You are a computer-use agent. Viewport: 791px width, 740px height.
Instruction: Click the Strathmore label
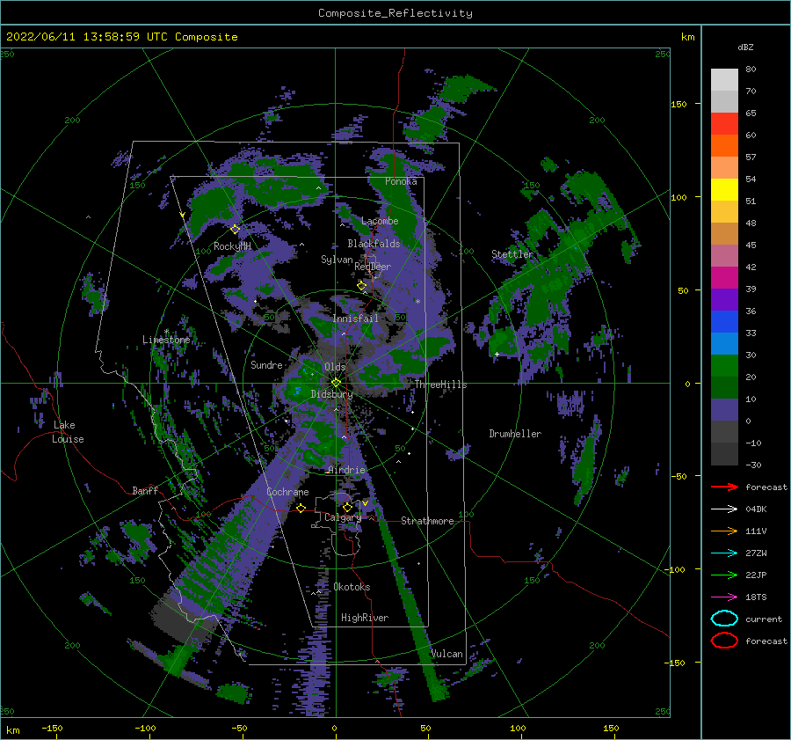427,521
